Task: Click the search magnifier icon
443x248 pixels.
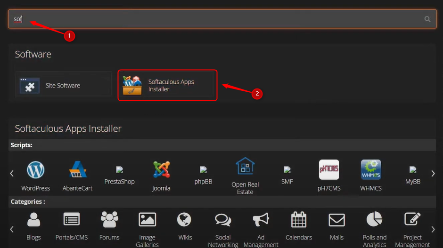Action: click(427, 19)
